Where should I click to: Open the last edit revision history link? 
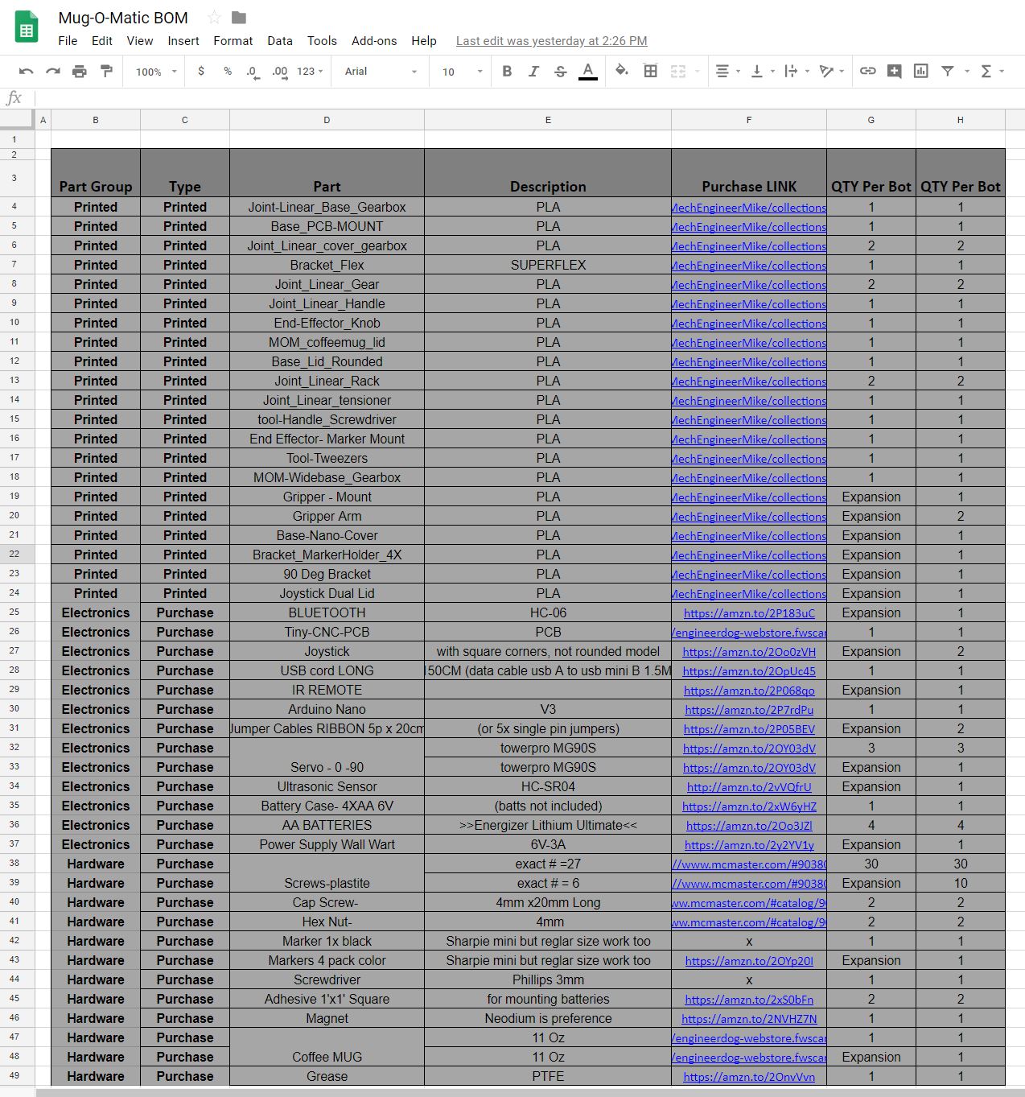pos(552,41)
